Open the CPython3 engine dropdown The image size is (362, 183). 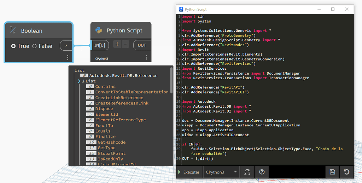pos(221,172)
